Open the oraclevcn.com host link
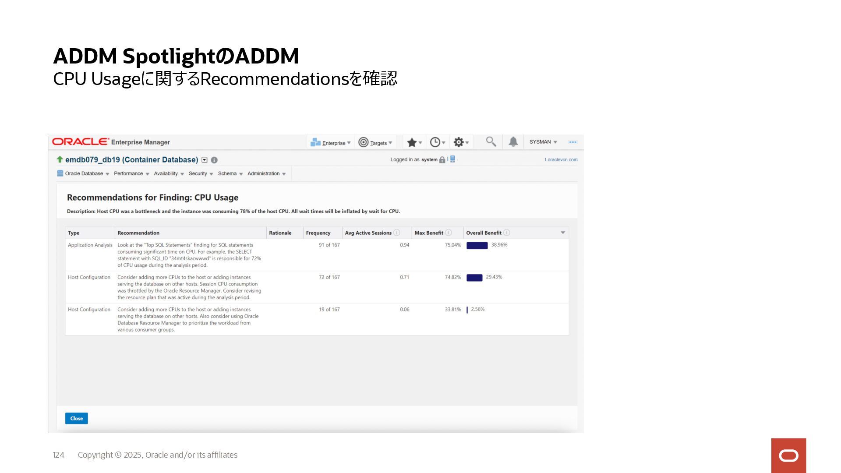Viewport: 841px width, 473px height. [561, 159]
